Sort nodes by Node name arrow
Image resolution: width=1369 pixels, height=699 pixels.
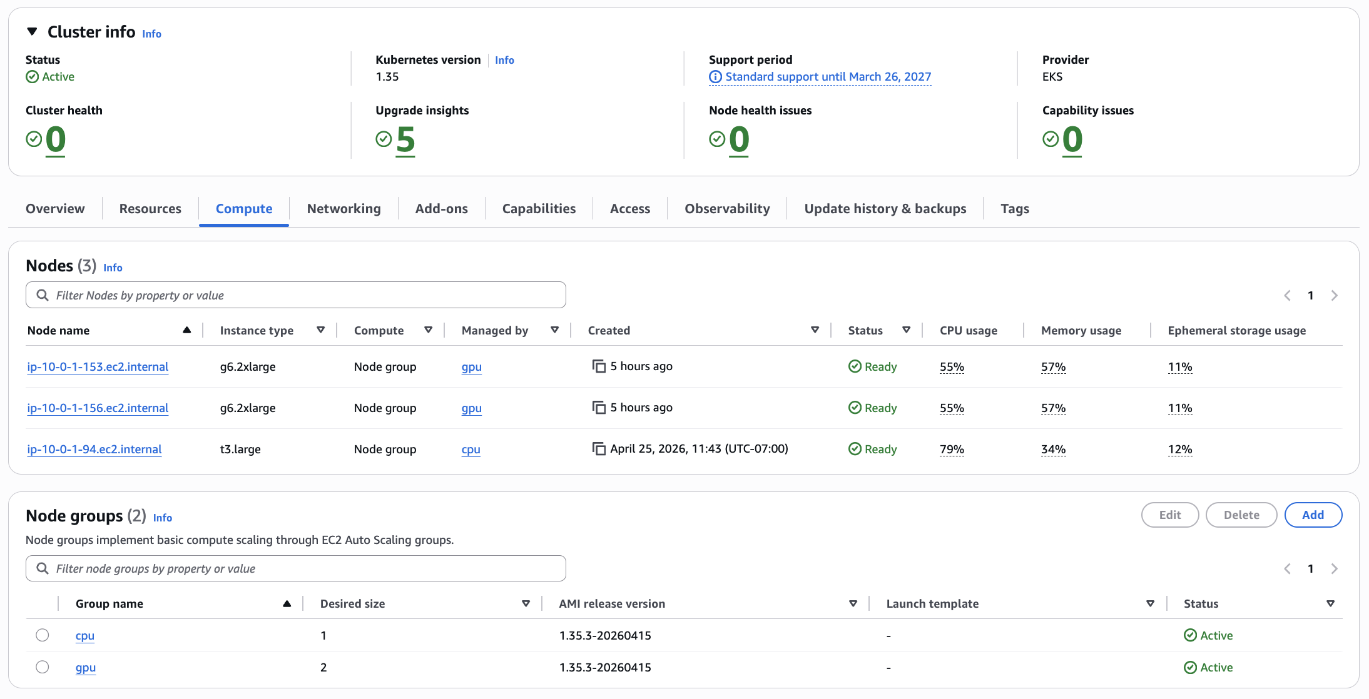click(186, 330)
